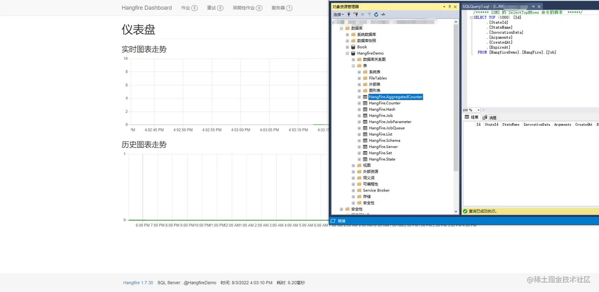Viewport: 599px width, 292px height.
Task: Expand the Book database node
Action: pyautogui.click(x=347, y=47)
